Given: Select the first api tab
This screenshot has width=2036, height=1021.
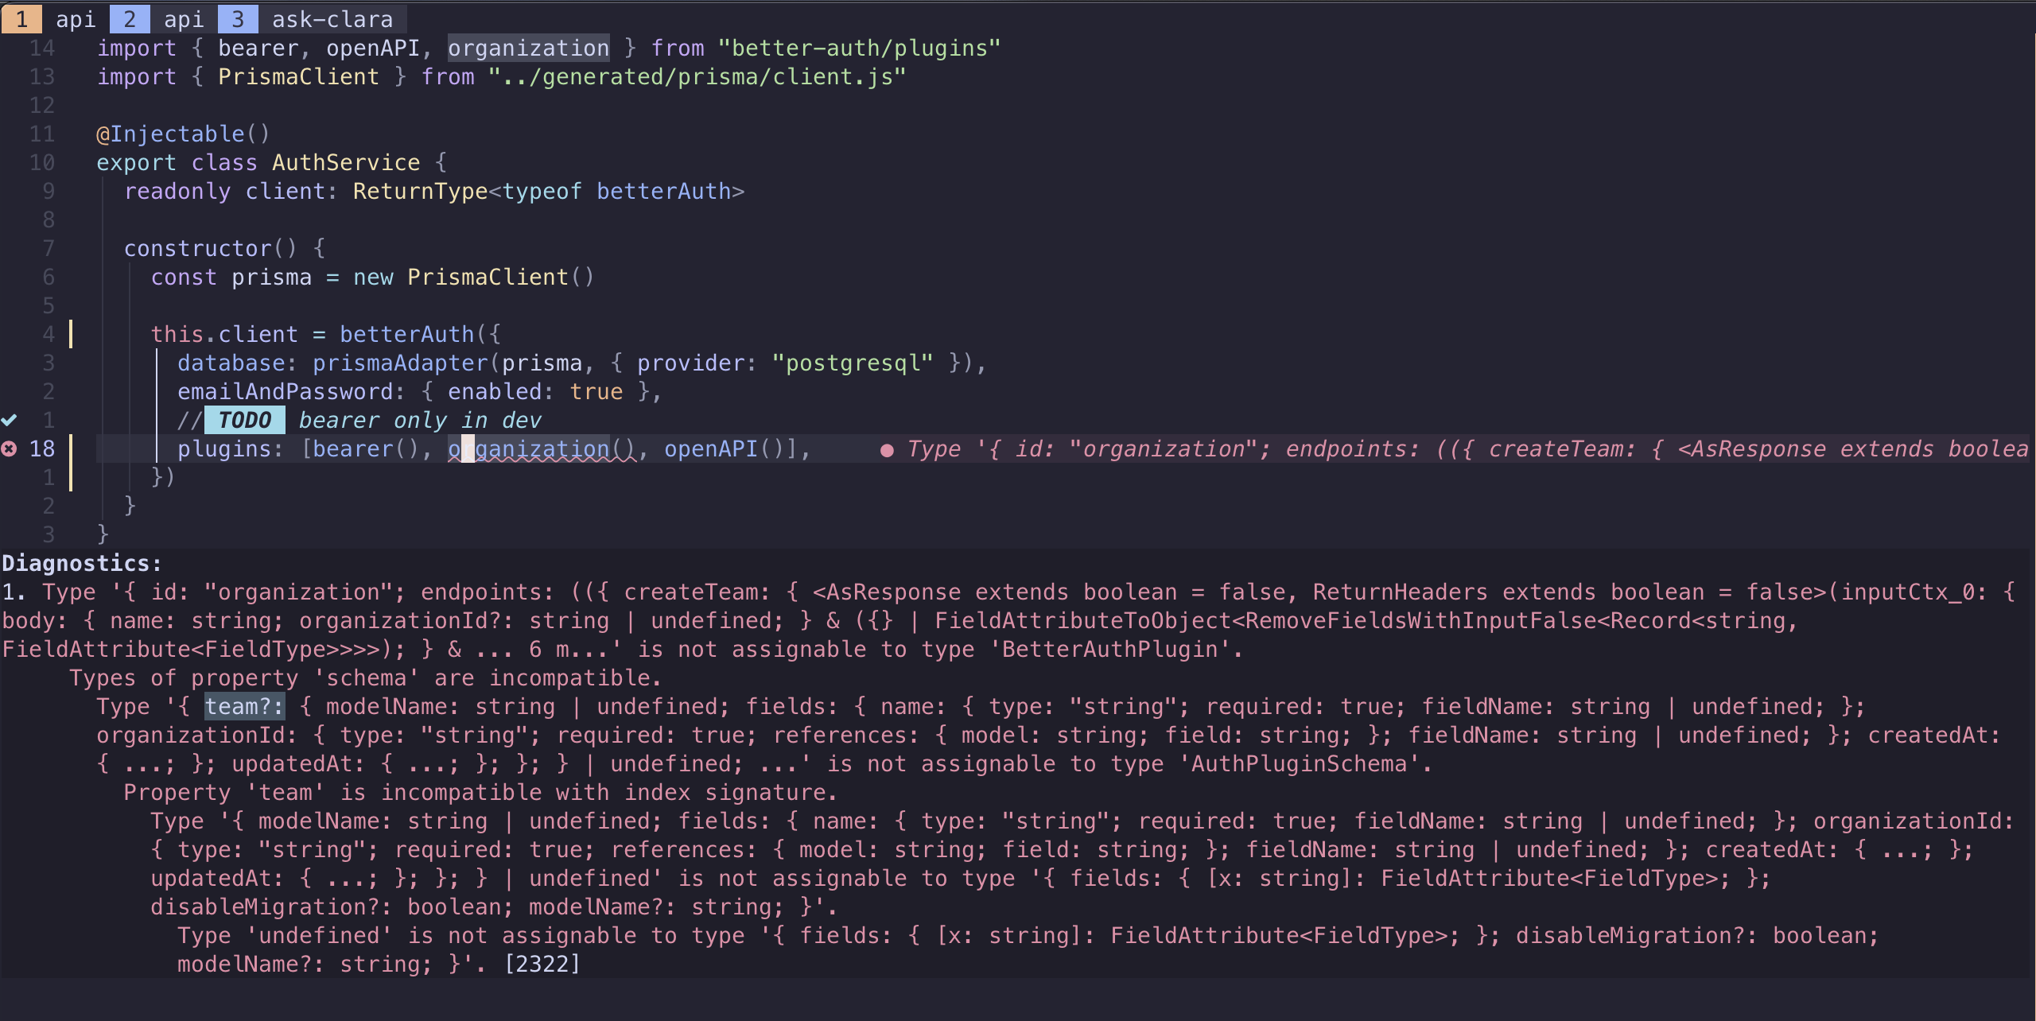Looking at the screenshot, I should point(76,19).
